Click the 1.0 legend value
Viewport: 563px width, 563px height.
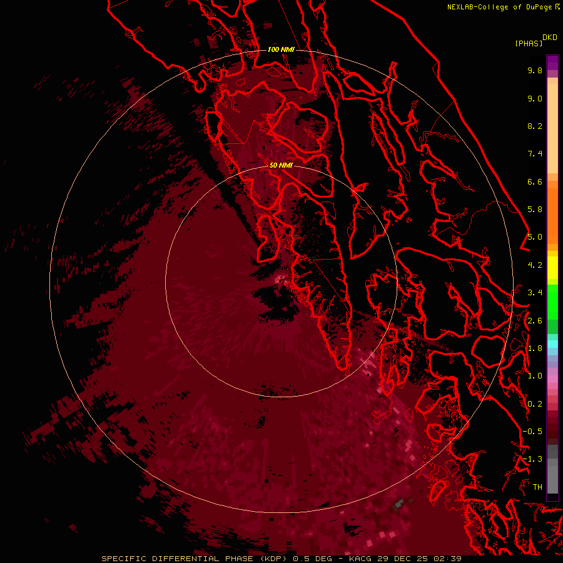(535, 376)
